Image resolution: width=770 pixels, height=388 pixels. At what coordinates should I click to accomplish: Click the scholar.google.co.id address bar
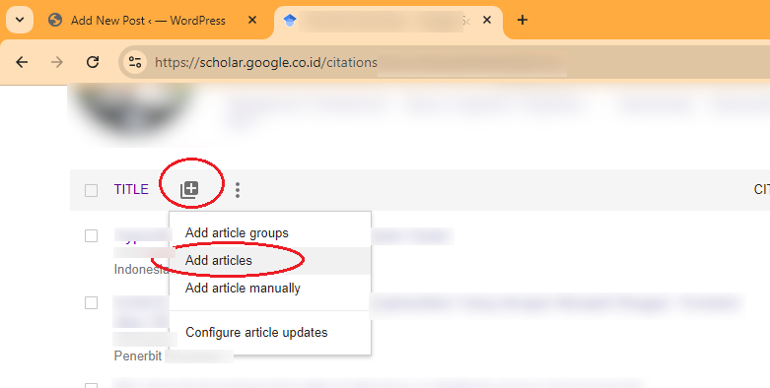[445, 62]
